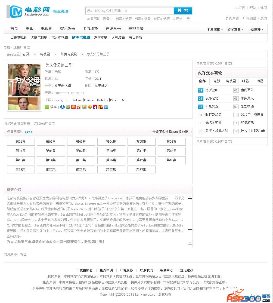273x303 pixels.
Task: Play episode 第20集
Action: click(x=51, y=169)
